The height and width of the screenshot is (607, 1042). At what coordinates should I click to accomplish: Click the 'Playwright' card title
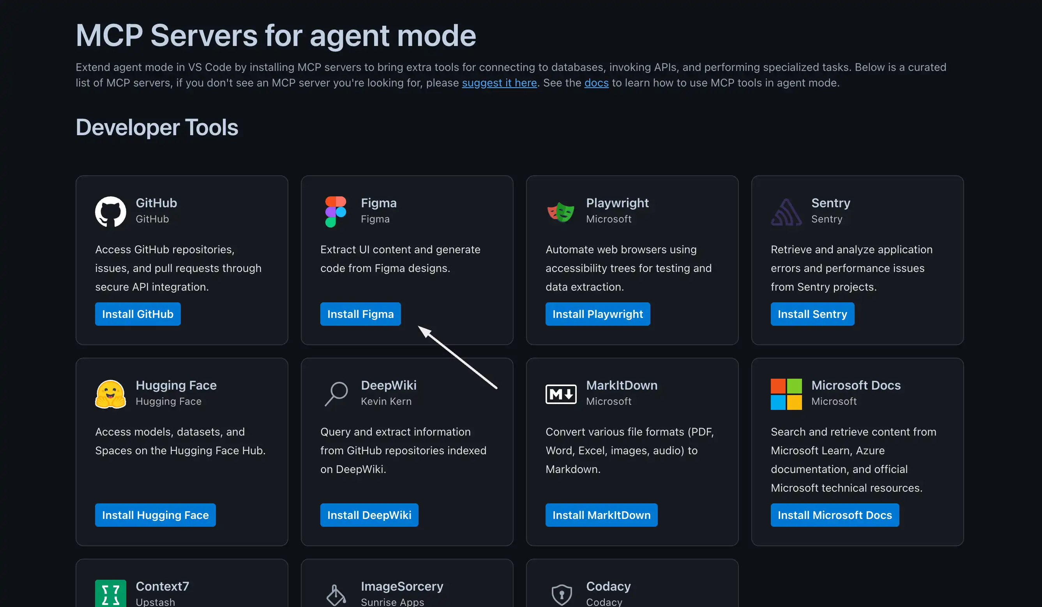click(x=617, y=203)
